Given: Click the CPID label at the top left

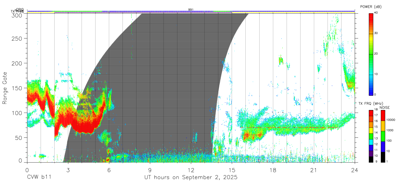Looking at the screenshot, I should (19, 10).
